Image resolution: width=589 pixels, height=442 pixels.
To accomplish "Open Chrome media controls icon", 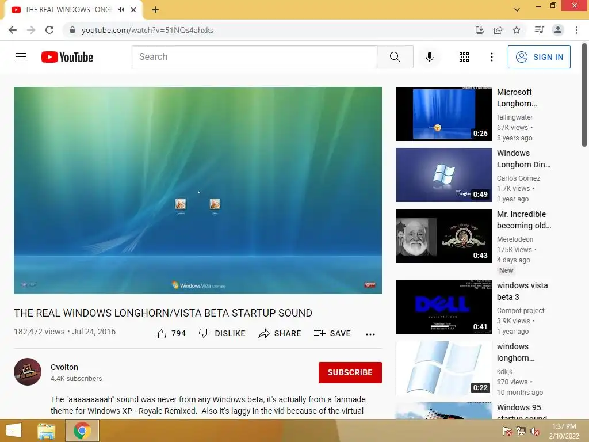I will point(539,30).
